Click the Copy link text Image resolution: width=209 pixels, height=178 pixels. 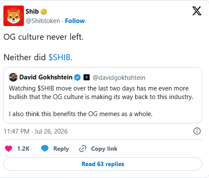tap(104, 149)
